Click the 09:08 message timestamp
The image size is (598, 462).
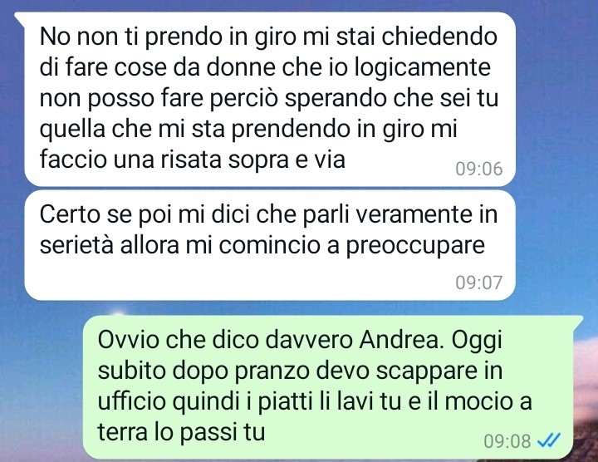[x=507, y=441]
